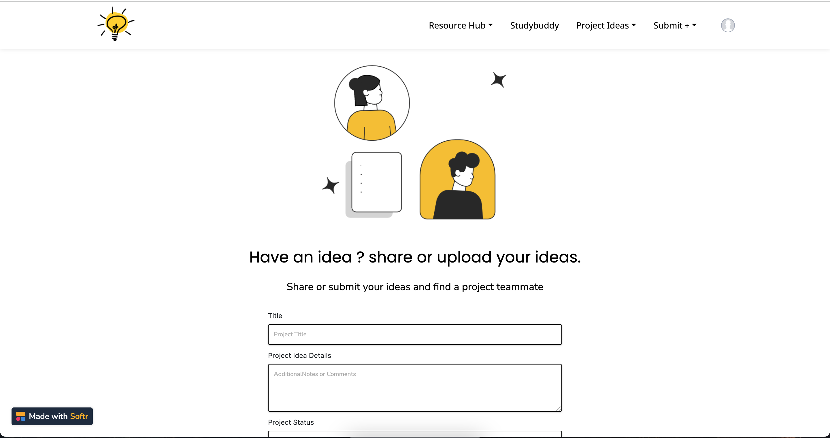The height and width of the screenshot is (438, 830).
Task: Select the Studybuddy menu entry
Action: (534, 25)
